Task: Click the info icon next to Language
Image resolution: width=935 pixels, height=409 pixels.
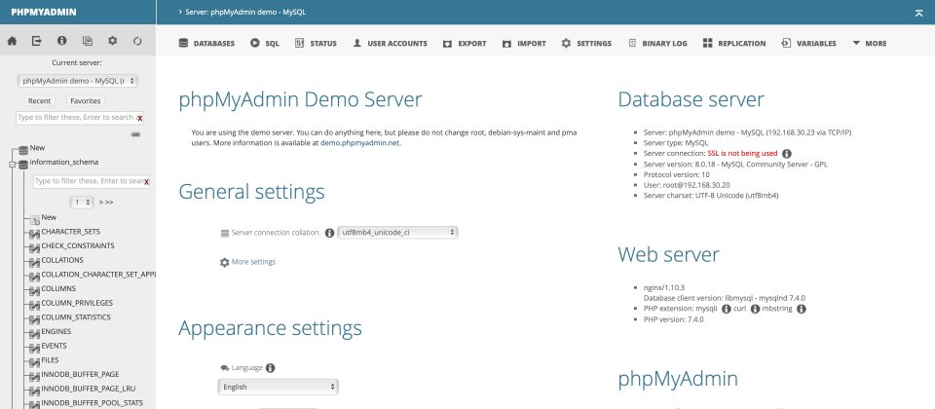Action: point(270,368)
